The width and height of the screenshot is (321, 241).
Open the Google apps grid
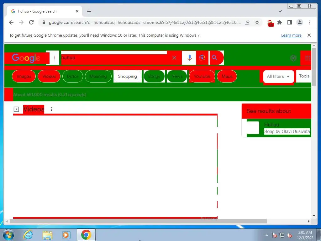[308, 58]
